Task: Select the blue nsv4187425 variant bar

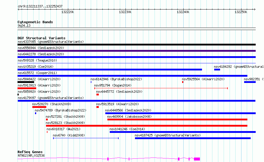Action: (x=193, y=138)
